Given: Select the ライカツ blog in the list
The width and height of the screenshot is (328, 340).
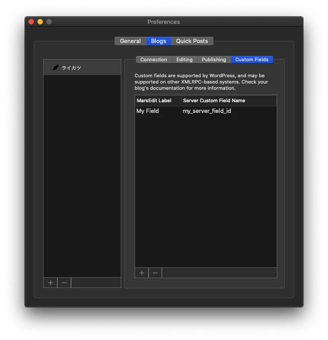Looking at the screenshot, I should point(82,68).
